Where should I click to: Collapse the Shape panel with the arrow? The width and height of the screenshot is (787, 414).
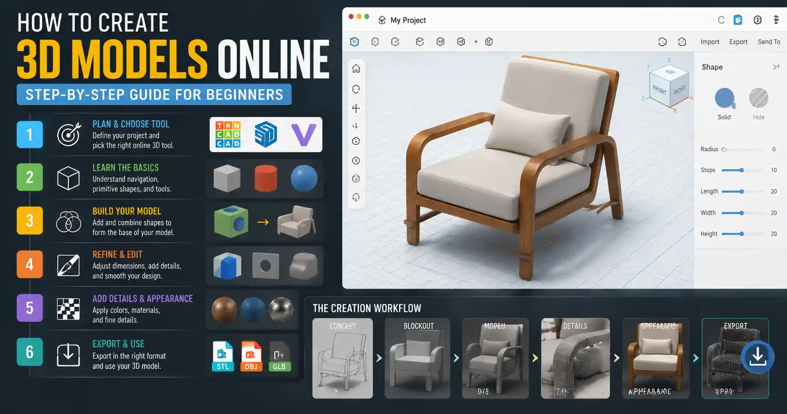click(776, 67)
